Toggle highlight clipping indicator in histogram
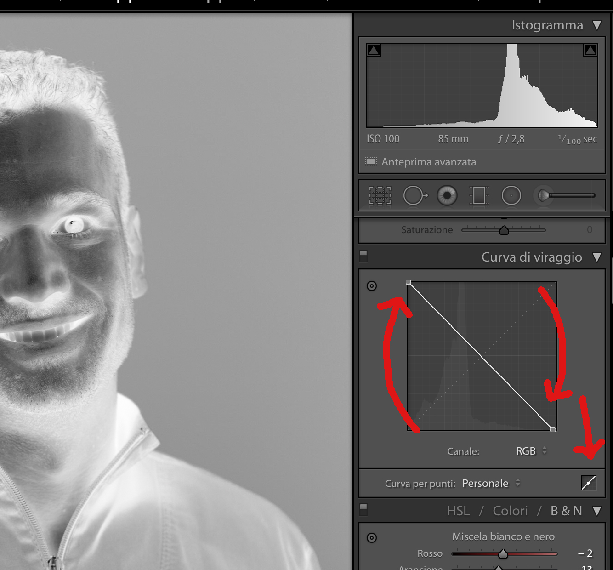The height and width of the screenshot is (570, 613). coord(590,50)
